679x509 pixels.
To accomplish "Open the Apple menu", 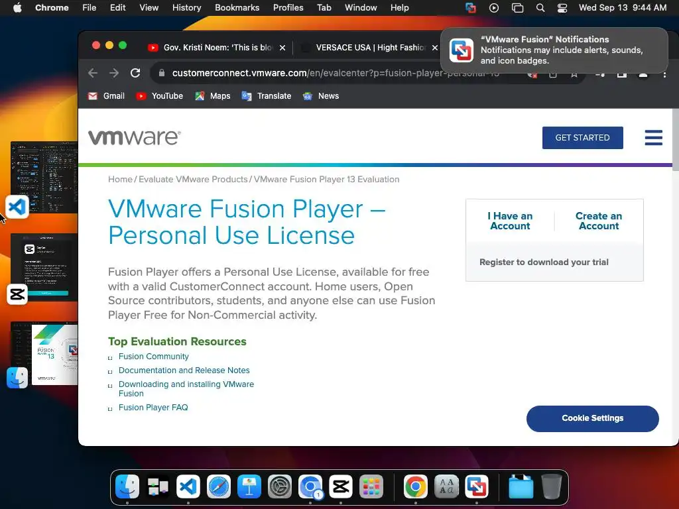I will point(17,7).
